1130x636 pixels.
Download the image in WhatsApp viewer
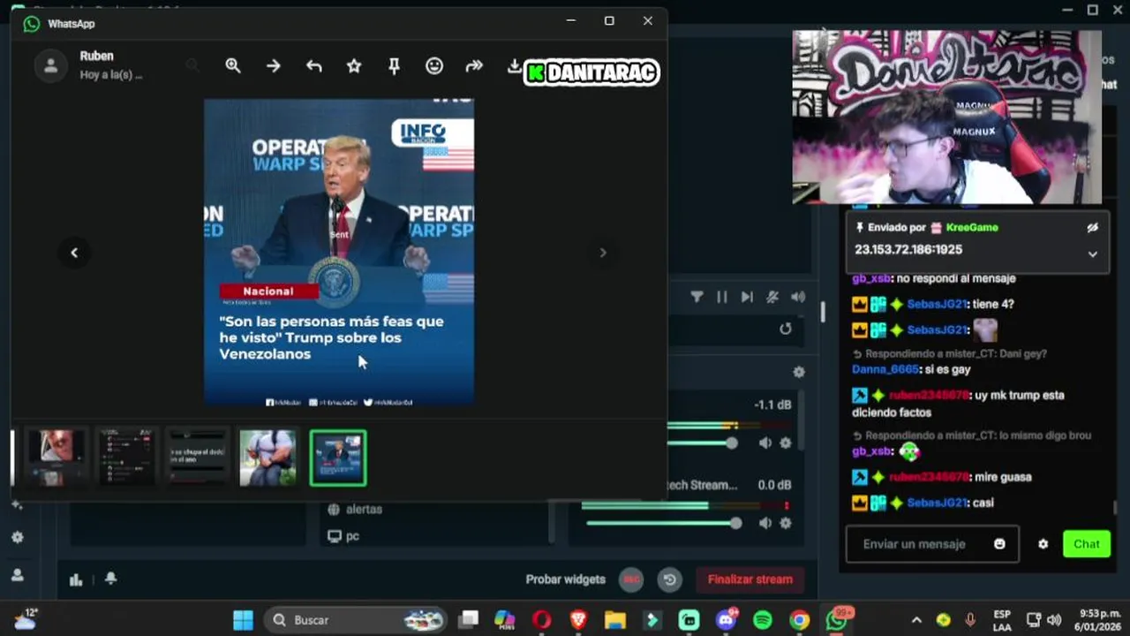pos(515,66)
